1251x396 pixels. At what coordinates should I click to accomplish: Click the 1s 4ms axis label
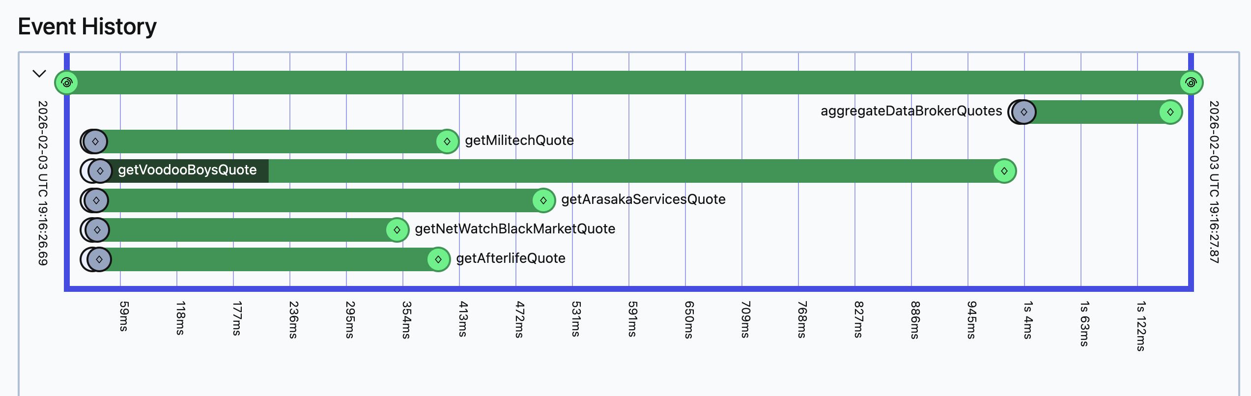point(1028,320)
